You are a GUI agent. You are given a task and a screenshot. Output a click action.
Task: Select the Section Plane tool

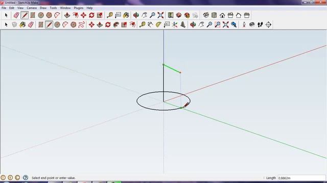pyautogui.click(x=268, y=25)
